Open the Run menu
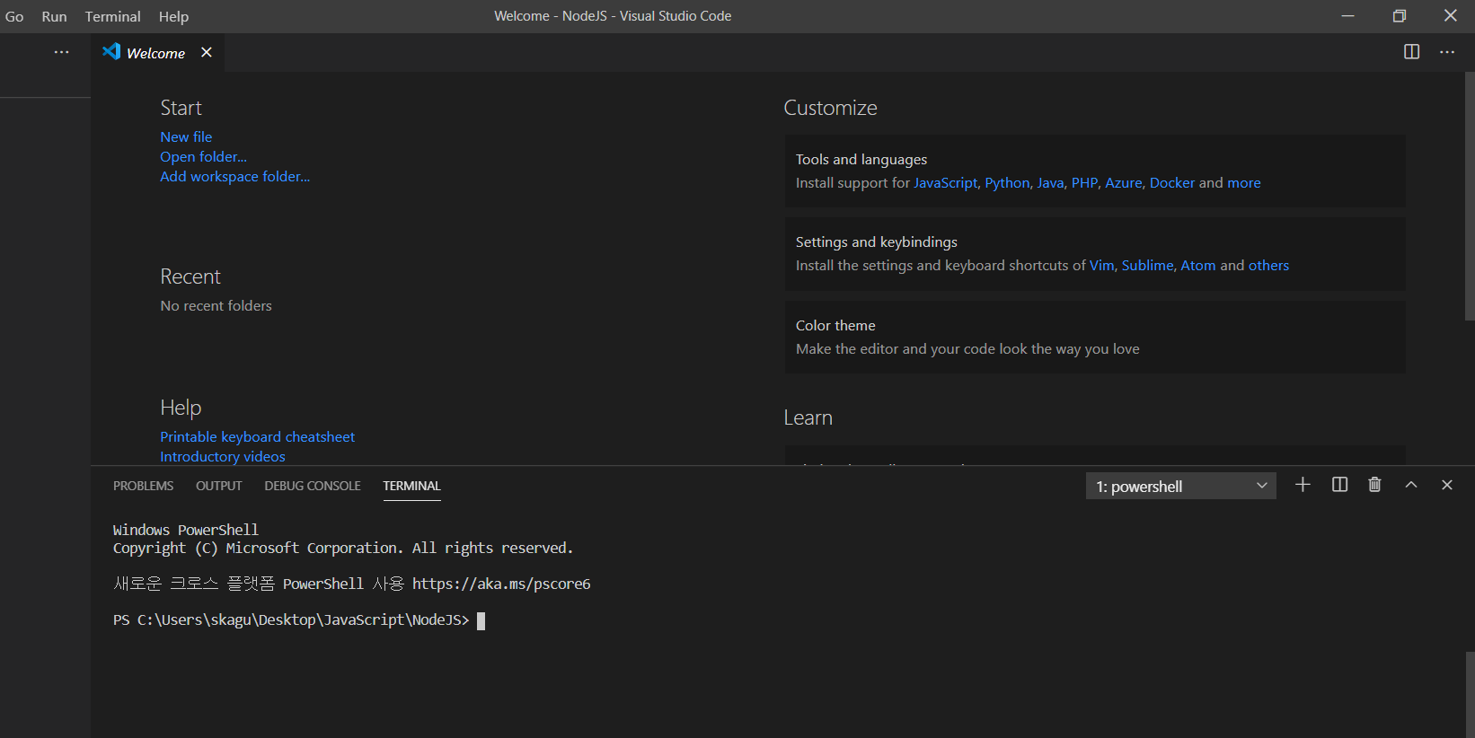The width and height of the screenshot is (1475, 738). [x=54, y=16]
